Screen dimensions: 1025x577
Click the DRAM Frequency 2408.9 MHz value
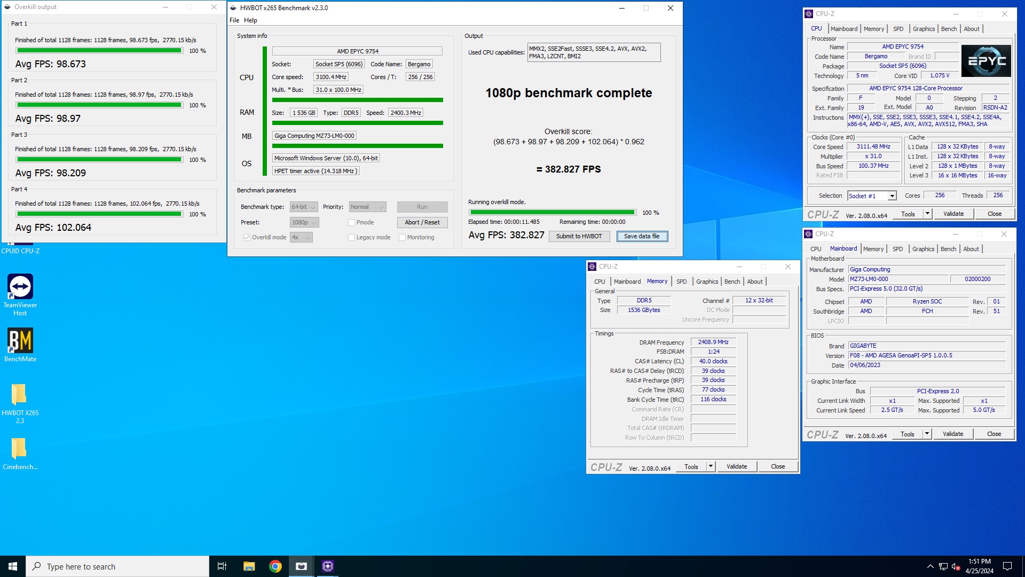pos(713,342)
